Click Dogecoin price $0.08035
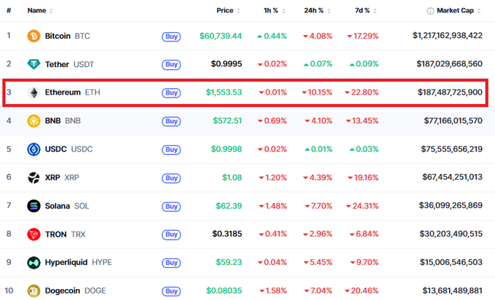The width and height of the screenshot is (495, 300). 224,291
